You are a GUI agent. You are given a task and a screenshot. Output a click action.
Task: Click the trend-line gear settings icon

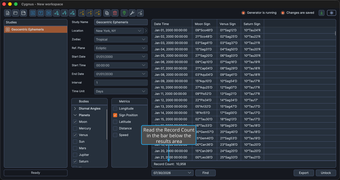tap(140, 13)
